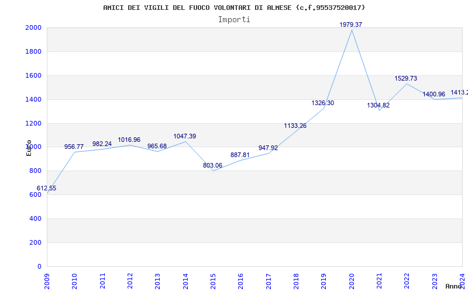Select the 0 y-axis tick label
Screen dimensions: 468x292
(x=39, y=266)
